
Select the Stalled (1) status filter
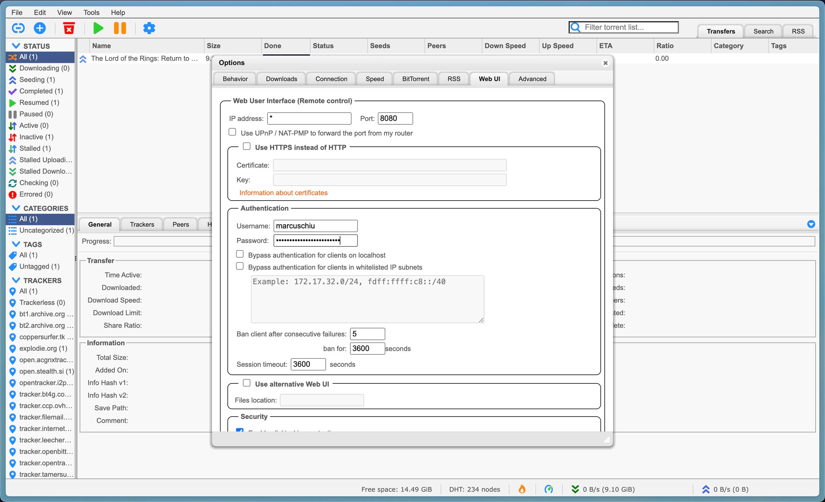pos(40,148)
